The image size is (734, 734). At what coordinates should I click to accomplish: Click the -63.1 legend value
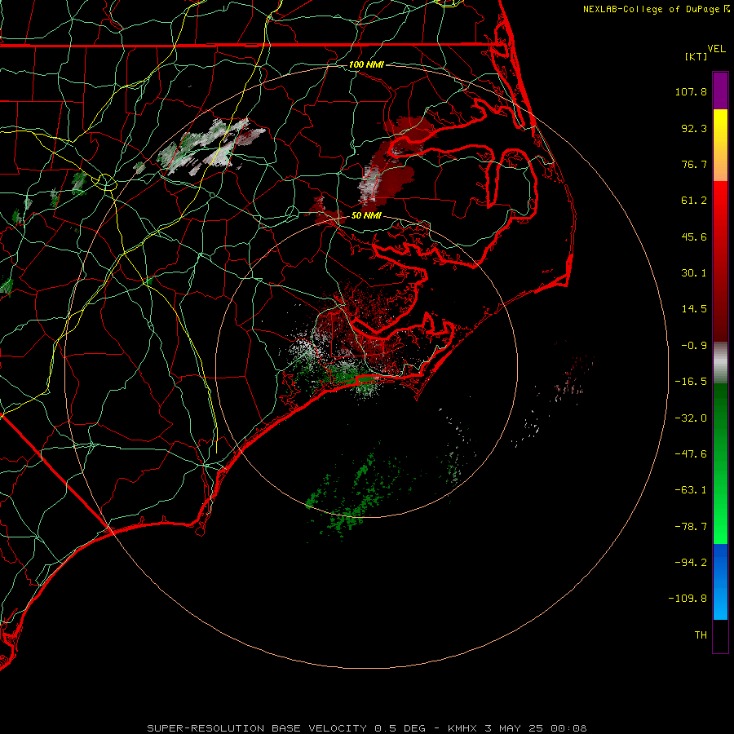[691, 490]
